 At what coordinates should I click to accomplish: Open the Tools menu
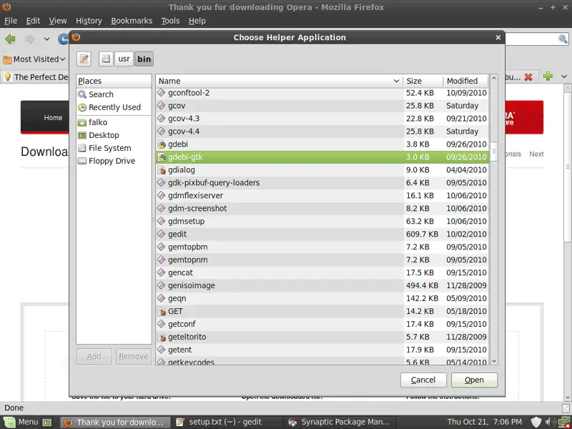(x=170, y=21)
